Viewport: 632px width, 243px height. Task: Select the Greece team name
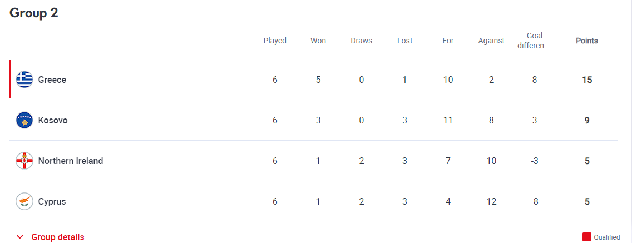52,80
